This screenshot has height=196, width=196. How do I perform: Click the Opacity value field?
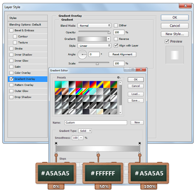[119, 32]
